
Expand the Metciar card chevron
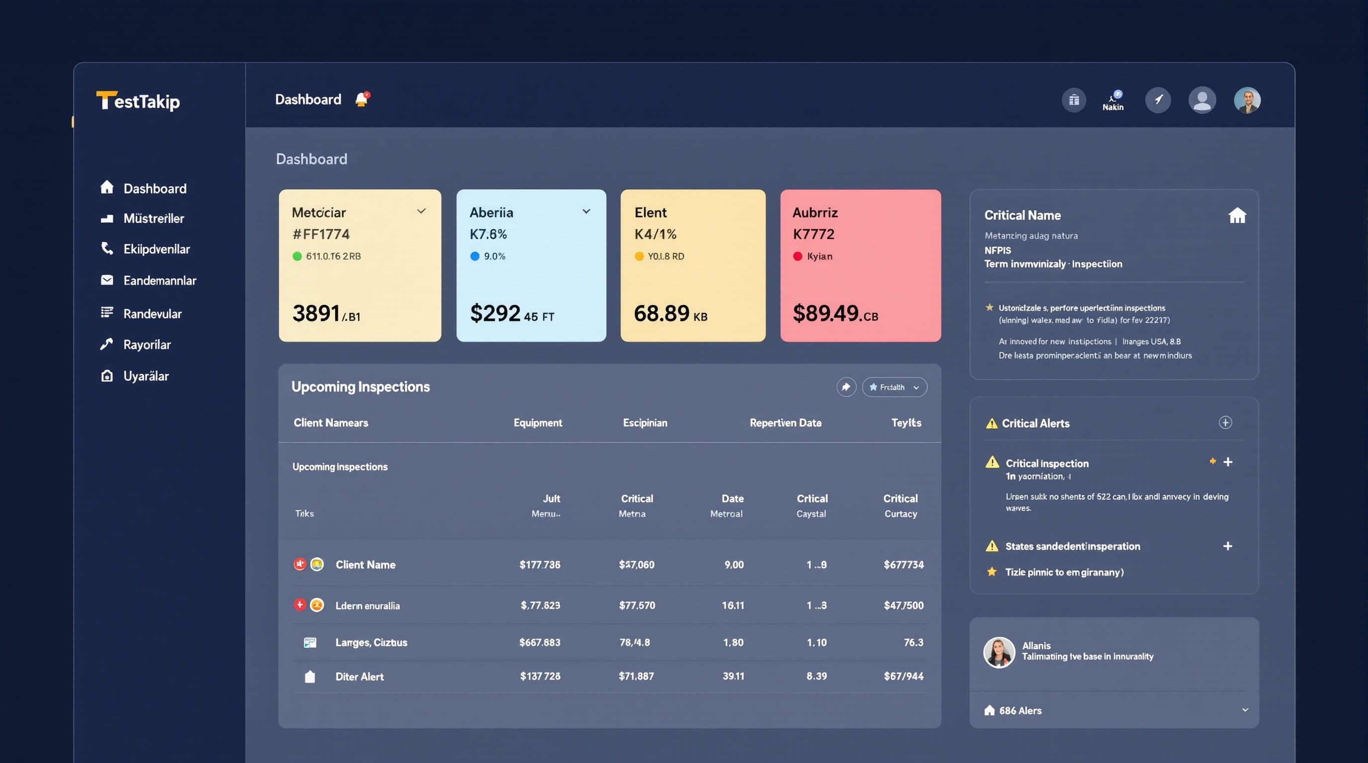421,211
